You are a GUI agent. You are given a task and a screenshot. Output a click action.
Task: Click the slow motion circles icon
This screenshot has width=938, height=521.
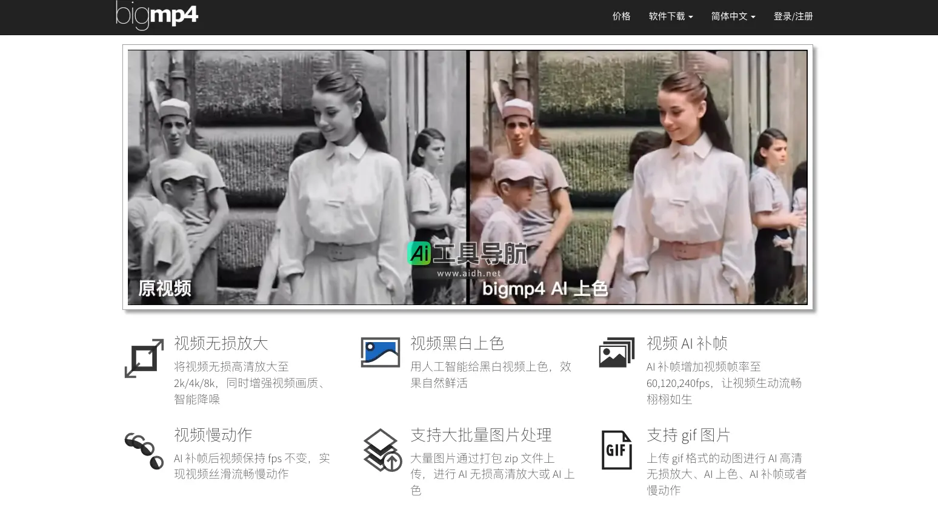[x=144, y=451]
